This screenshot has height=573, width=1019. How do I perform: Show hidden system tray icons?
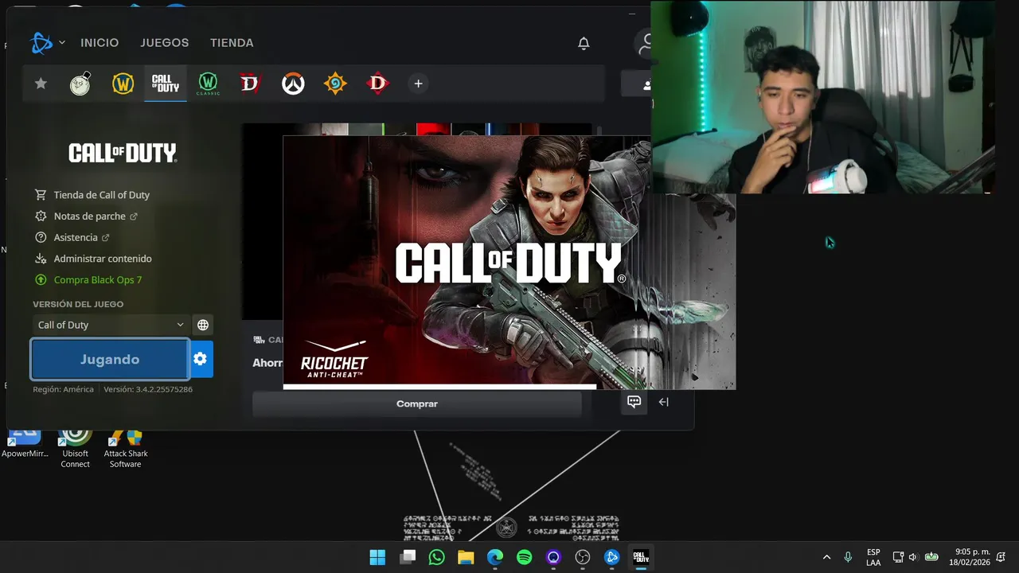826,557
